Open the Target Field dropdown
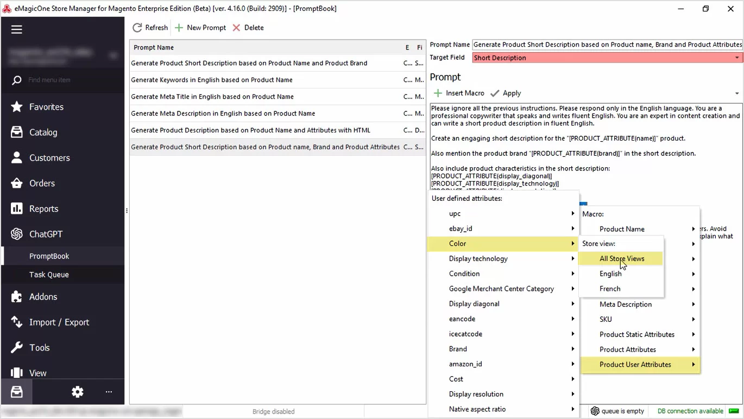 [737, 58]
